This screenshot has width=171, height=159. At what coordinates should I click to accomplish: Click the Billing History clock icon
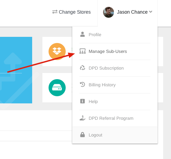pyautogui.click(x=82, y=85)
